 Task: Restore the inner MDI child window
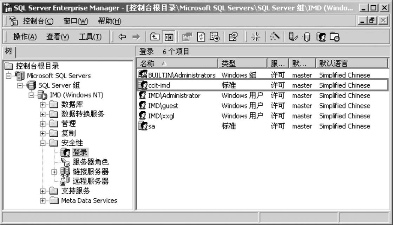[372, 20]
